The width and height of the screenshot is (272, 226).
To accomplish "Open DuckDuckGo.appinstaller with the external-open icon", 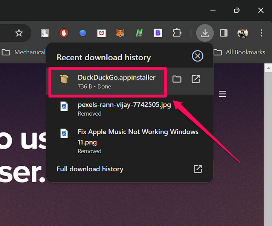I will pyautogui.click(x=196, y=79).
